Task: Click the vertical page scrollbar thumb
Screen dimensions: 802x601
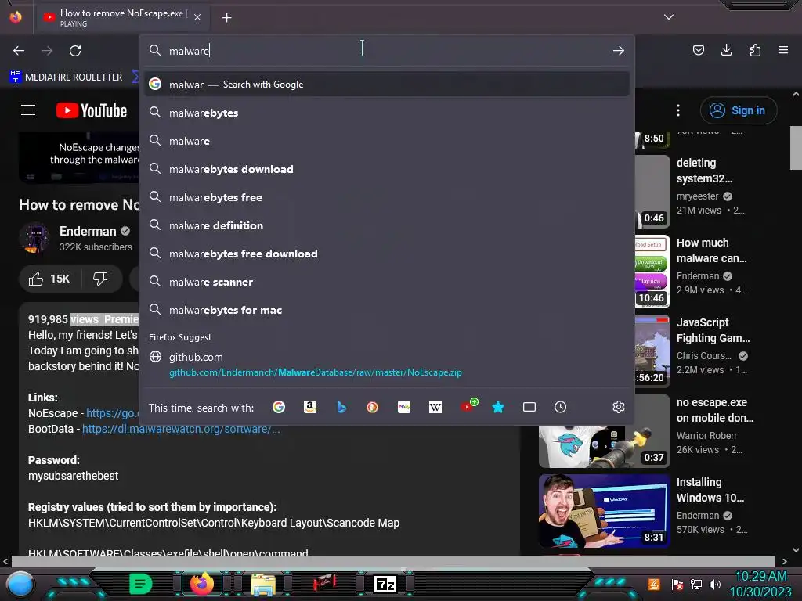Action: point(796,148)
